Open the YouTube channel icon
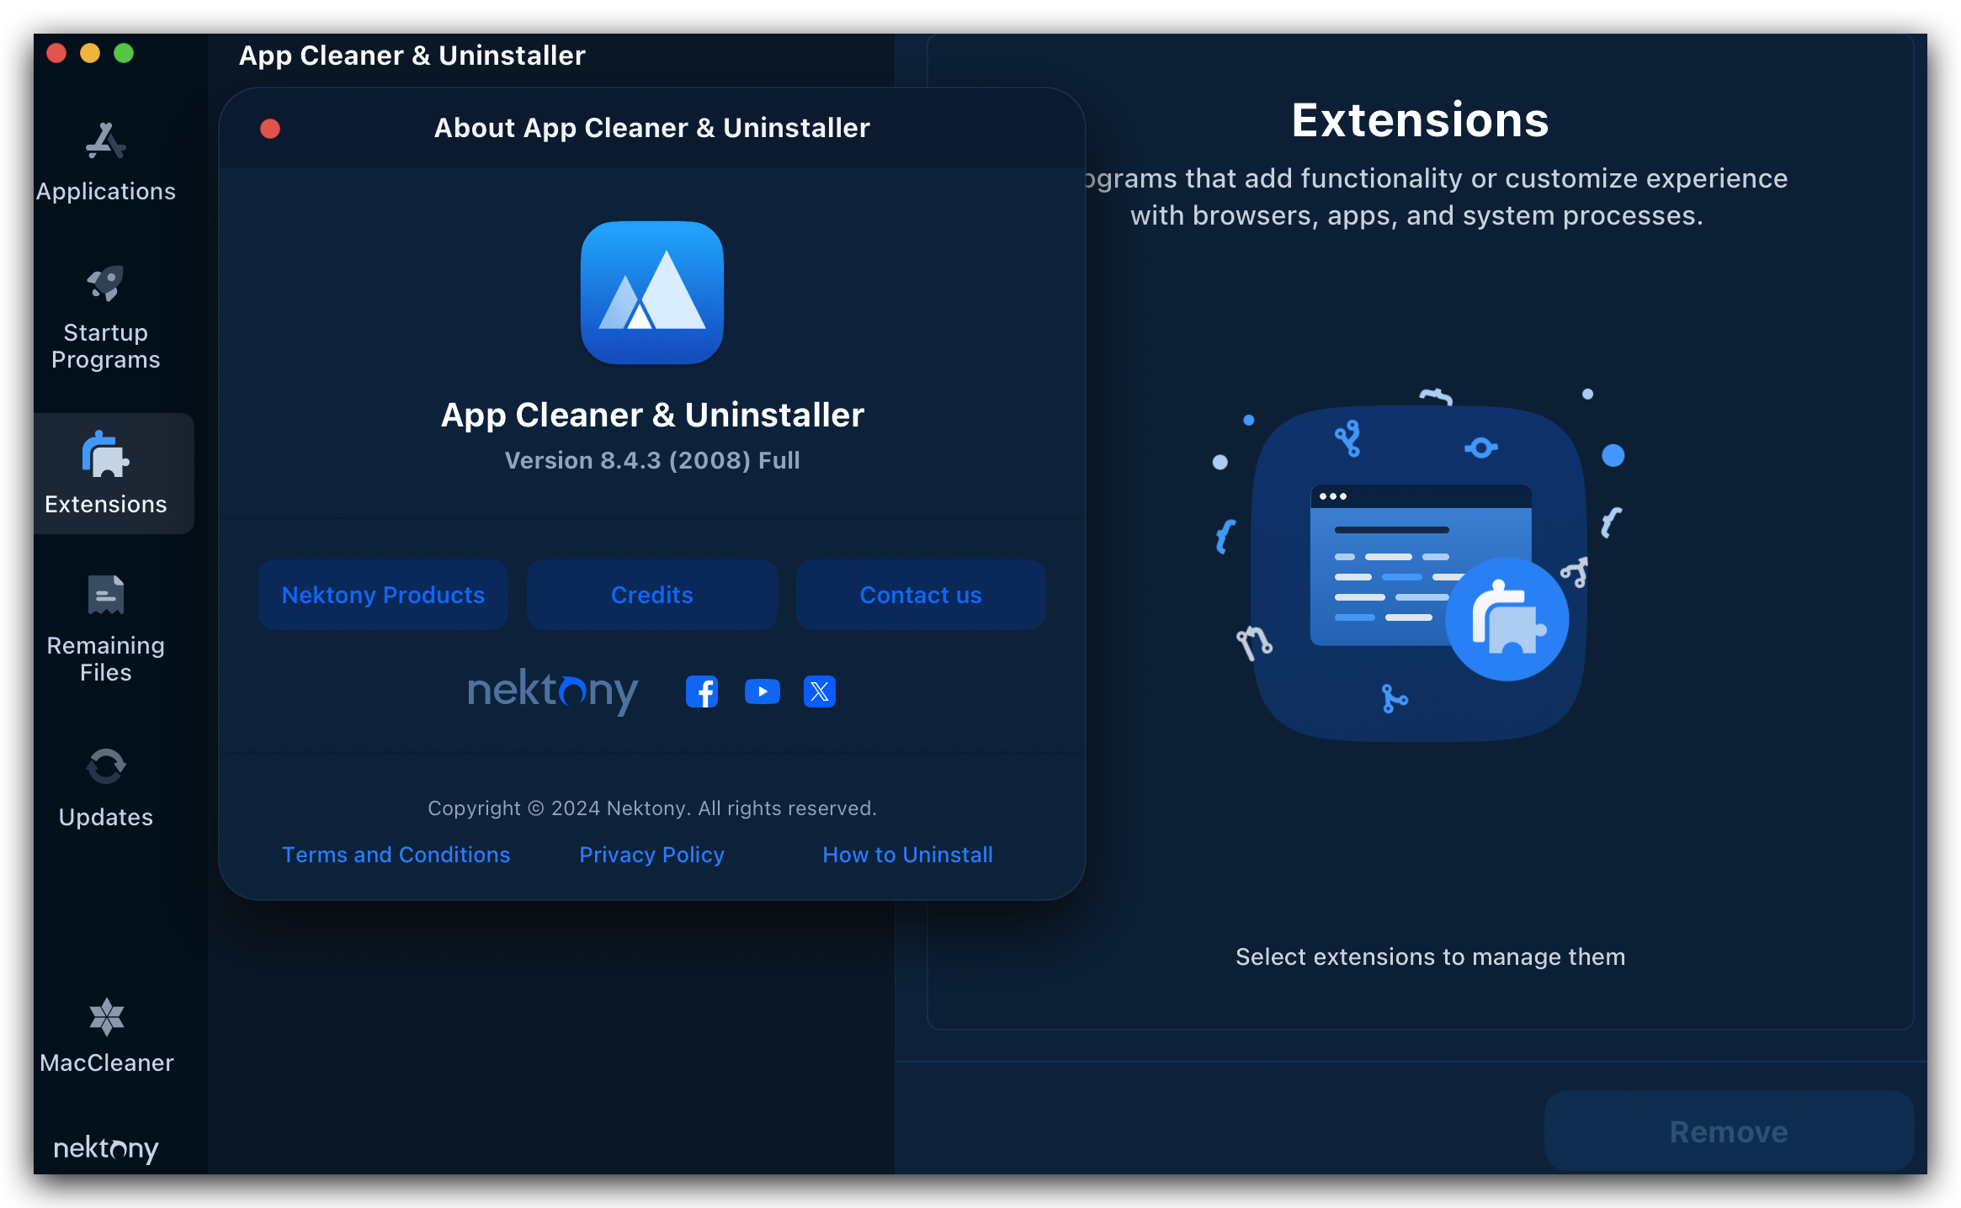 pos(762,691)
